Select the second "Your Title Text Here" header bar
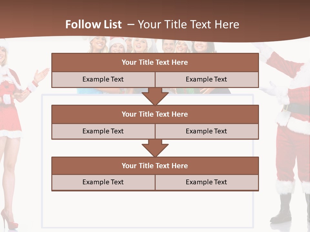Image resolution: width=310 pixels, height=232 pixels. coord(155,114)
